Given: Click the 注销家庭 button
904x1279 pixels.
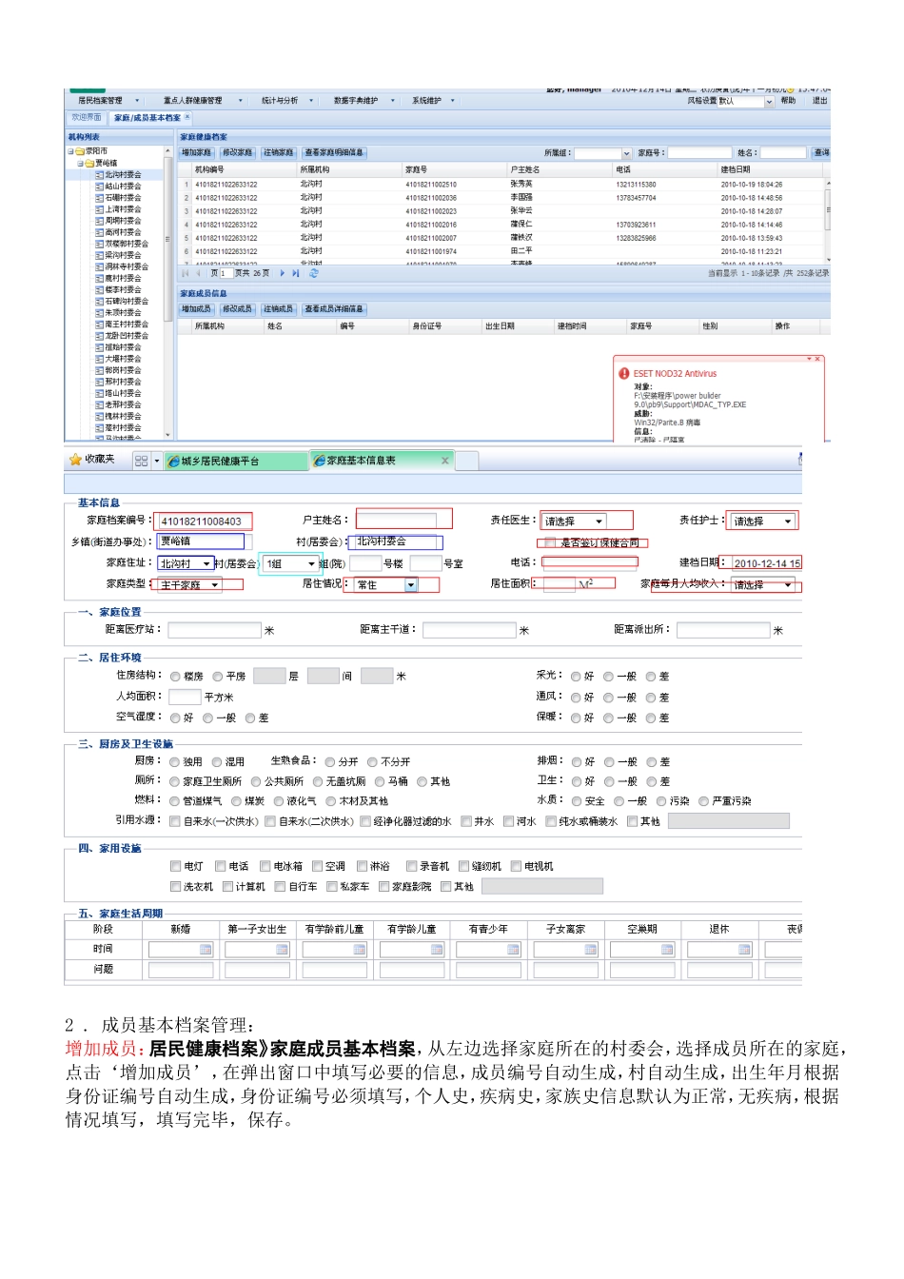Looking at the screenshot, I should tap(279, 152).
